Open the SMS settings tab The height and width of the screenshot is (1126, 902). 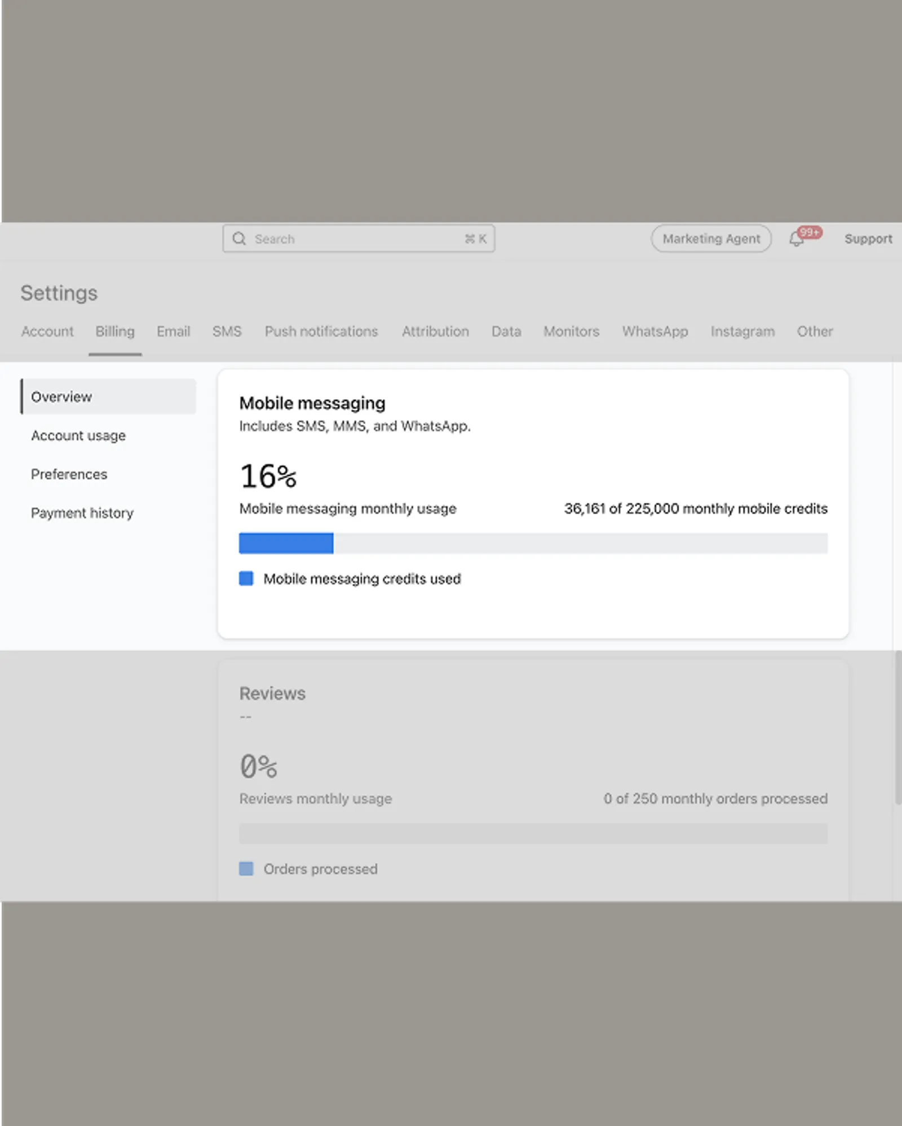point(227,332)
